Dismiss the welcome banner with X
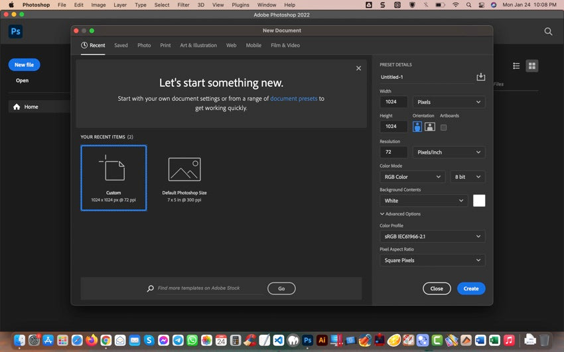Viewport: 564px width, 352px height. (358, 68)
